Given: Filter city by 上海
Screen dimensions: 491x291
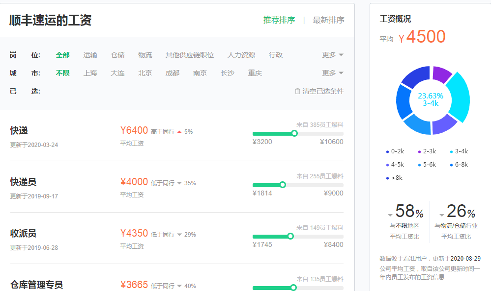Looking at the screenshot, I should click(x=90, y=73).
